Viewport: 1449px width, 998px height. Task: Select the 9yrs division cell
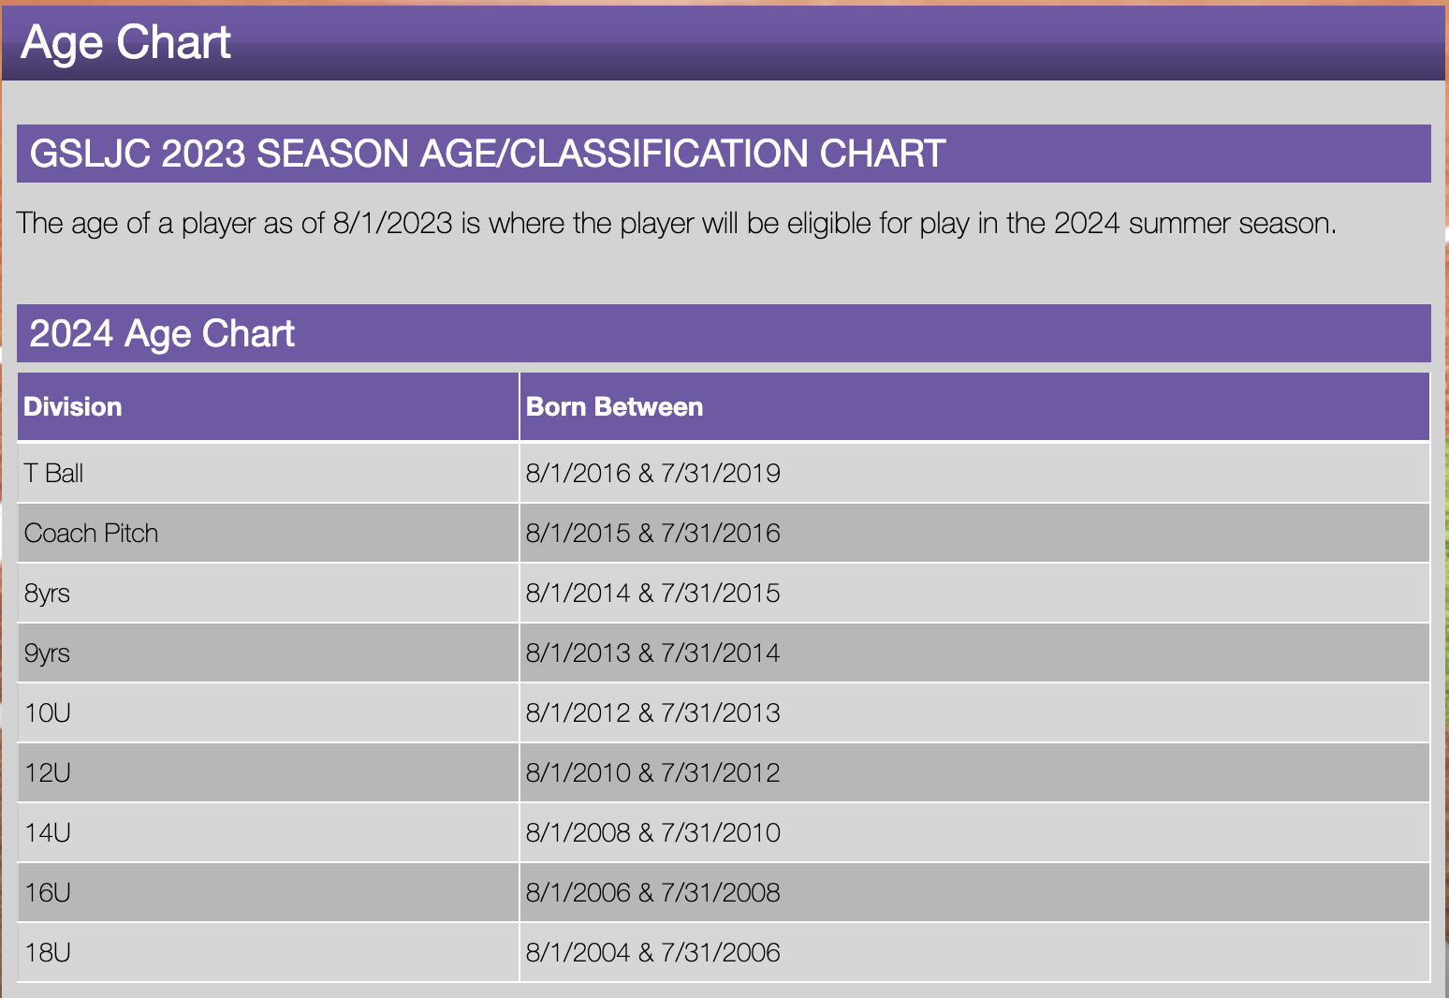(x=48, y=653)
